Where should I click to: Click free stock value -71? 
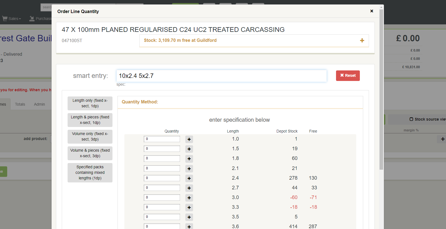click(x=313, y=197)
